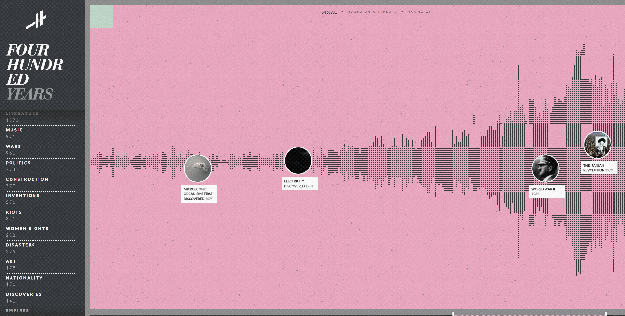Open the Microscopic Organisms event circle image
Screen dimensions: 625x316
pos(197,169)
